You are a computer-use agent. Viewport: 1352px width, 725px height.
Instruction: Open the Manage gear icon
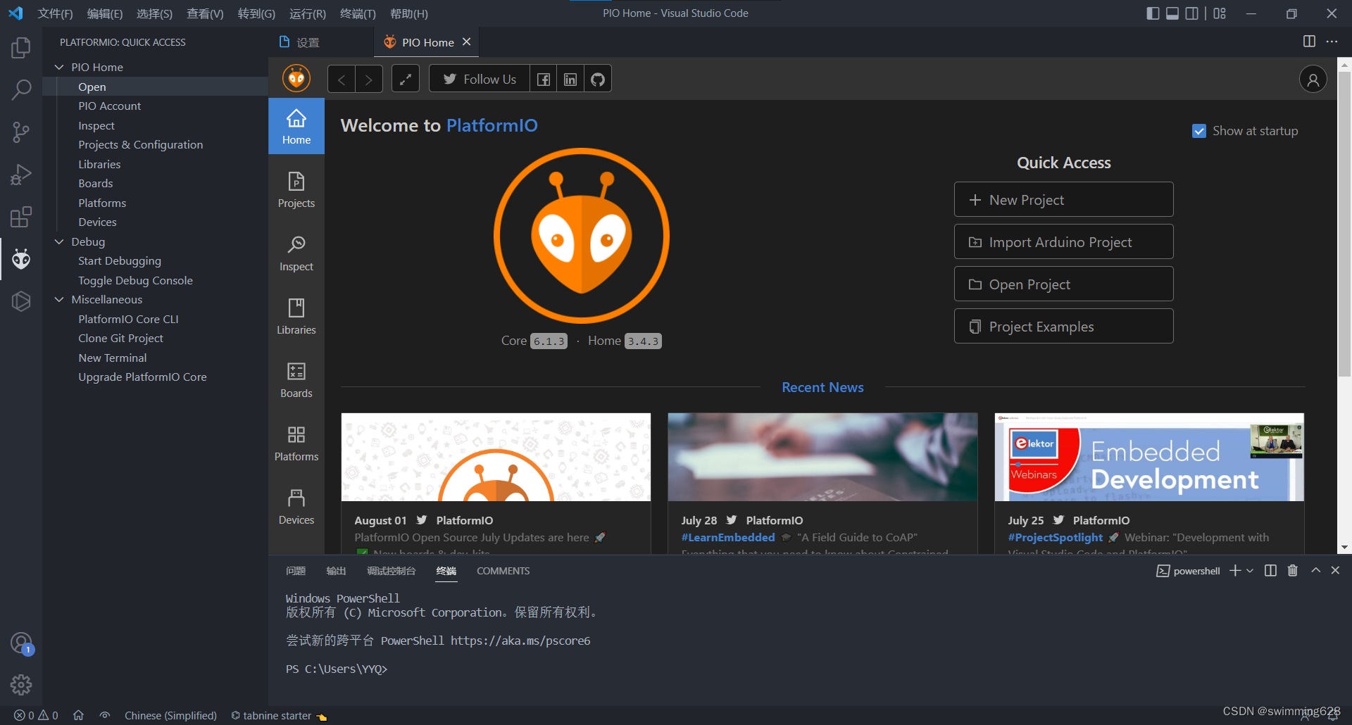pos(21,684)
